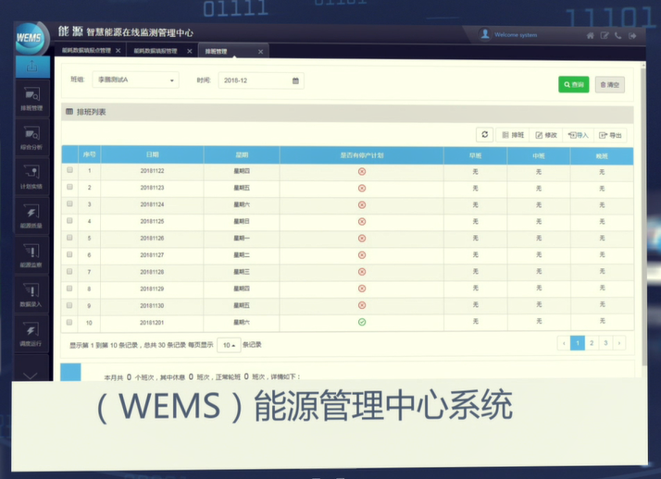The image size is (661, 479).
Task: Open the calendar picker icon
Action: point(295,80)
